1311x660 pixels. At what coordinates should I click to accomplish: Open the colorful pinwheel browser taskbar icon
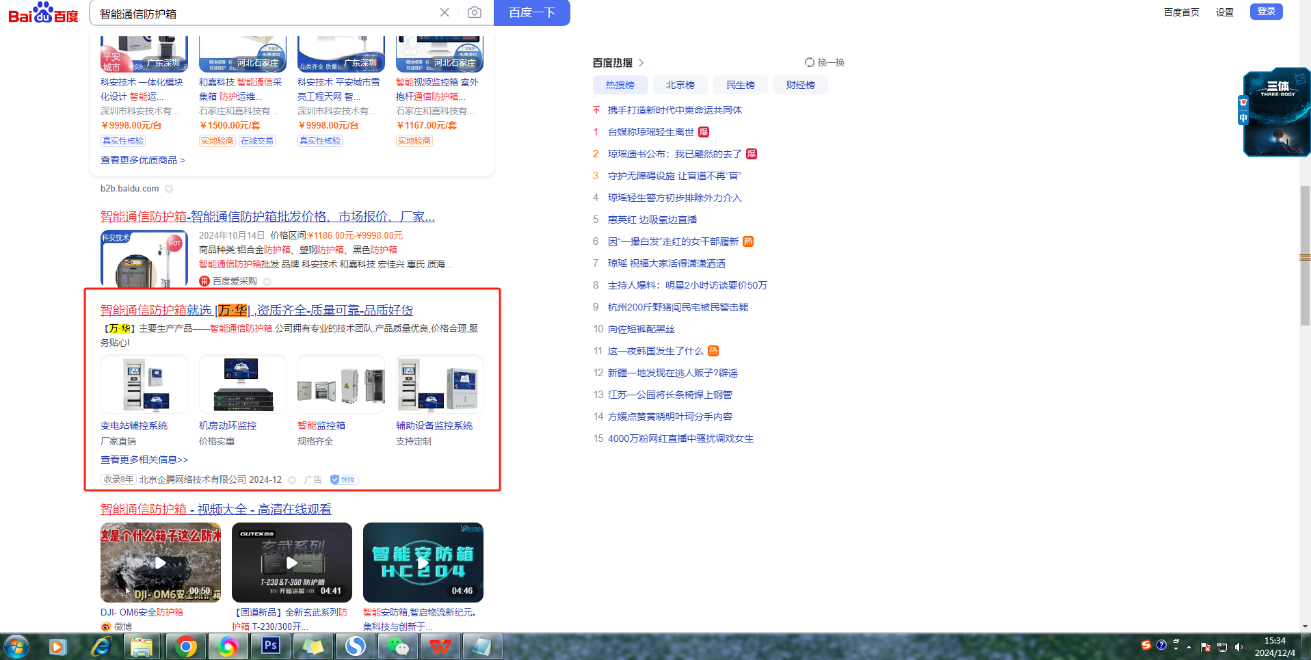(x=228, y=646)
